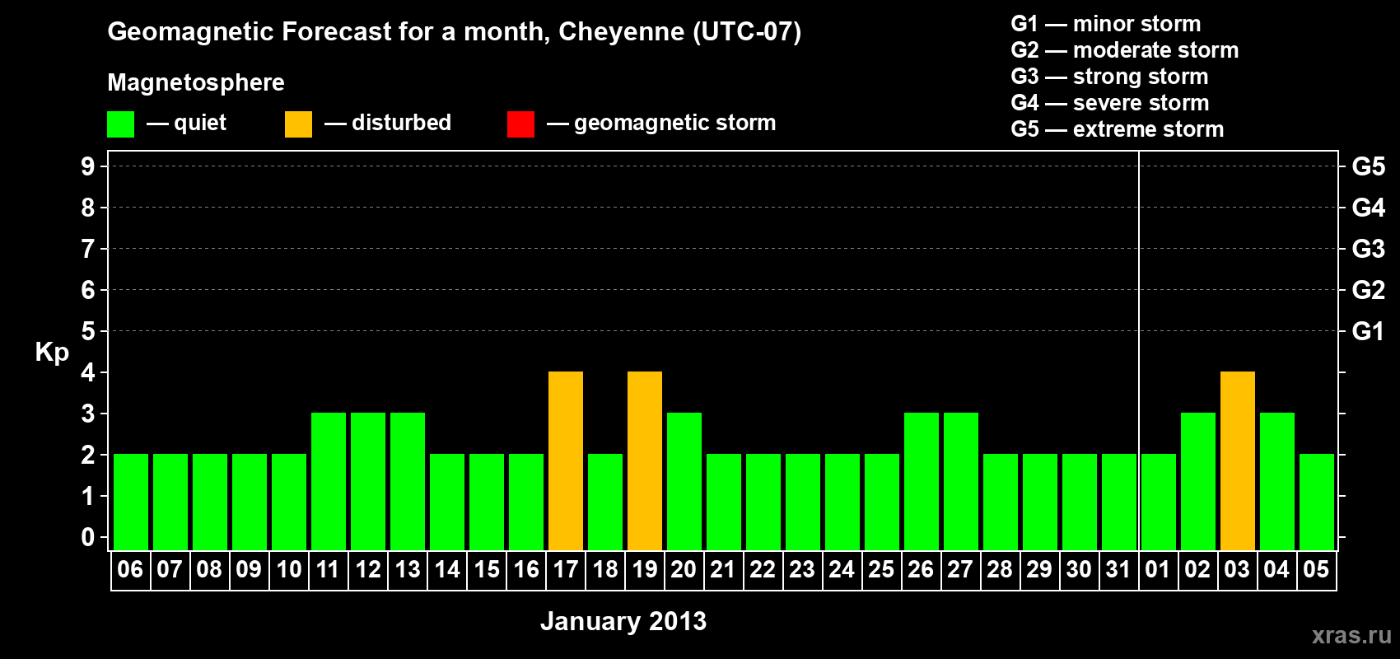This screenshot has height=659, width=1400.
Task: Select the green bar above date 27
Action: pos(961,481)
